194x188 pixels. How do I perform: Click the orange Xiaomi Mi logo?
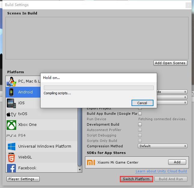[91, 162]
